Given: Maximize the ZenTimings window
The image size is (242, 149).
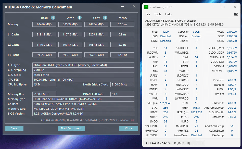Looking at the screenshot, I should (223, 7).
